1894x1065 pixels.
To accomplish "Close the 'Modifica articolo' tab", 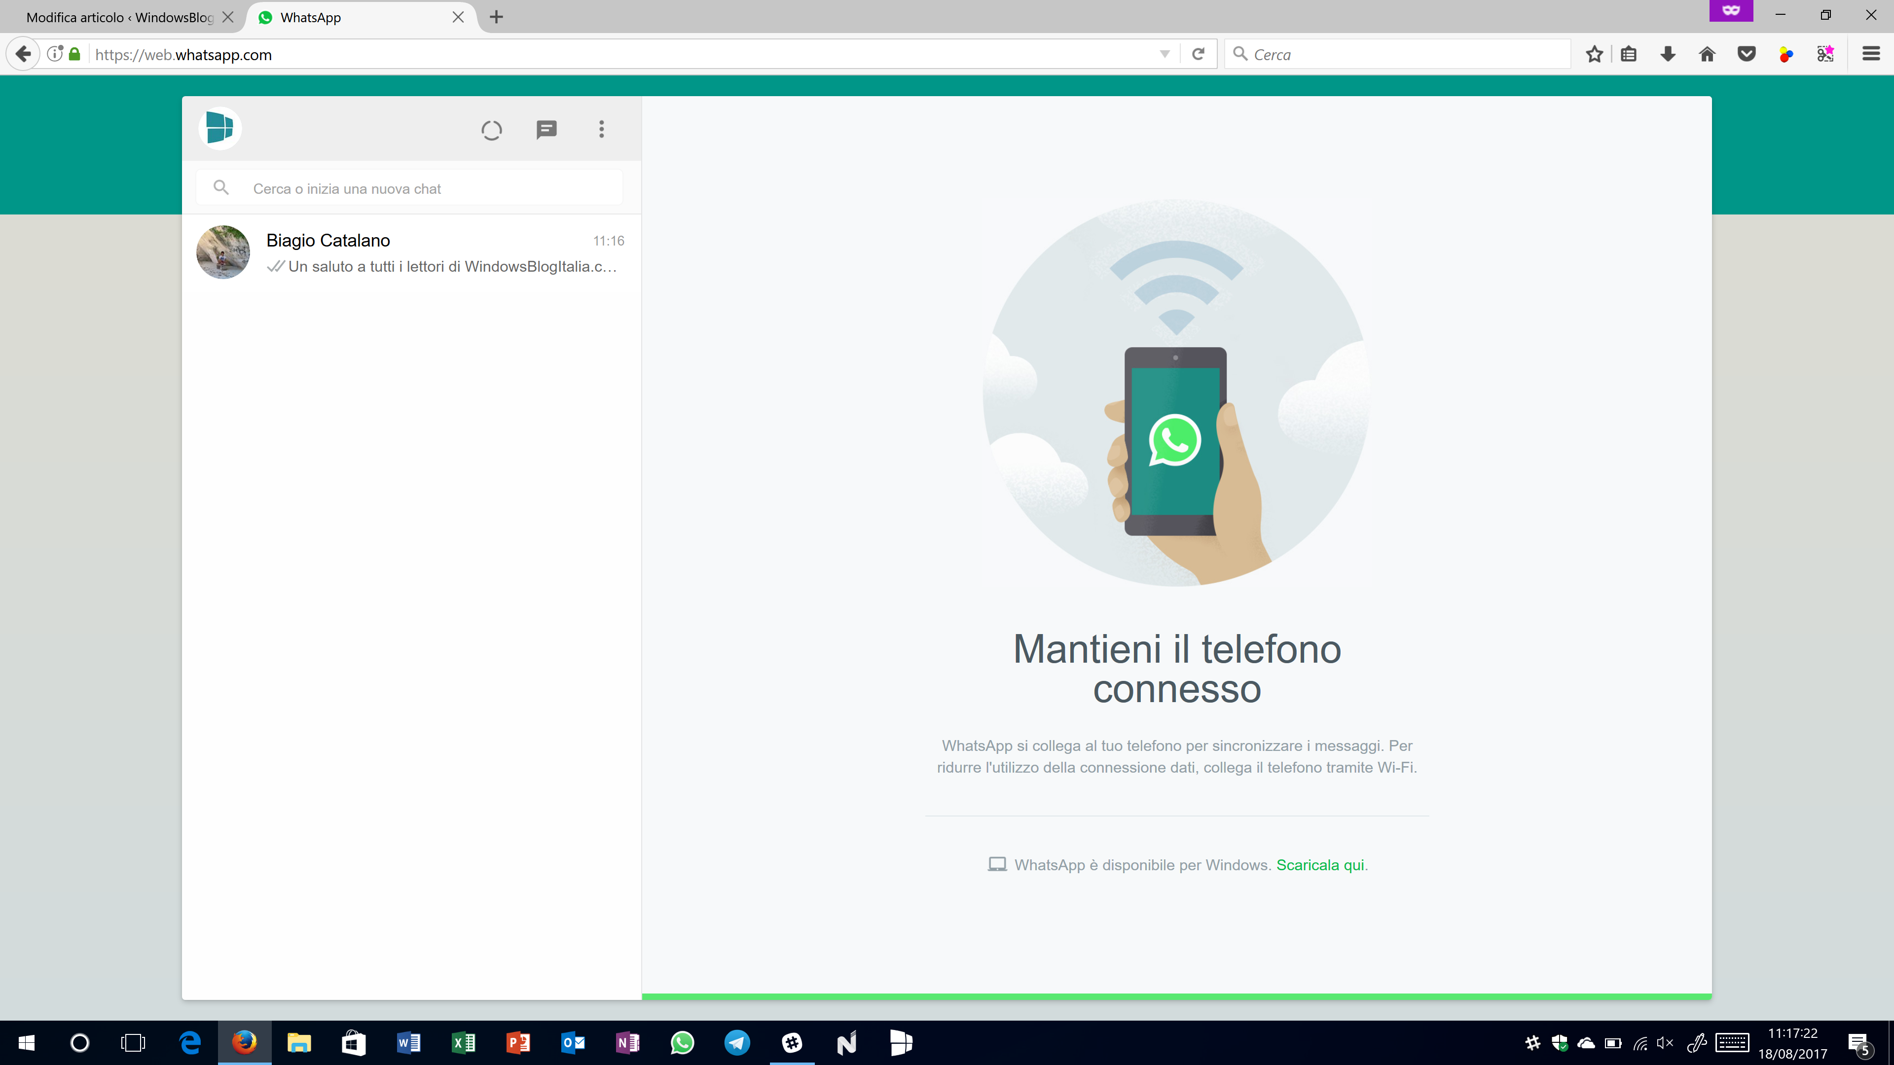I will pos(228,17).
